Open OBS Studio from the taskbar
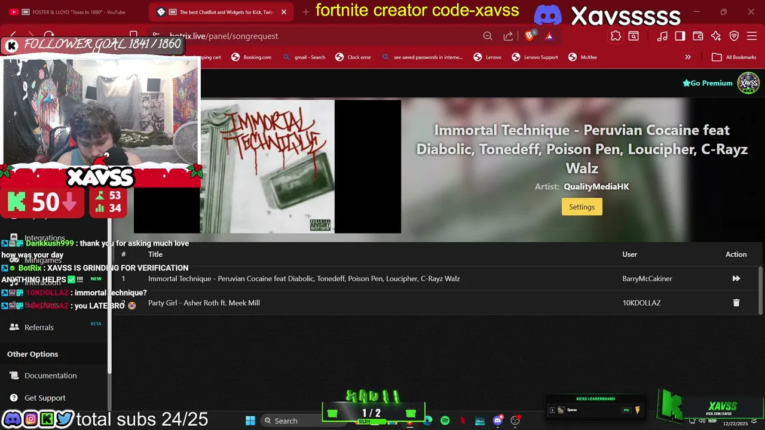The width and height of the screenshot is (765, 430). [x=515, y=420]
